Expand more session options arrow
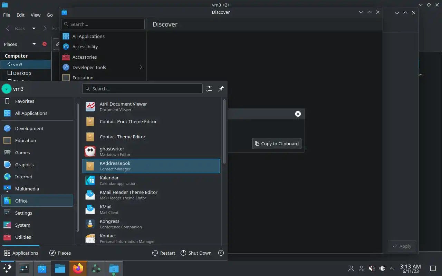The width and height of the screenshot is (442, 276). point(221,253)
